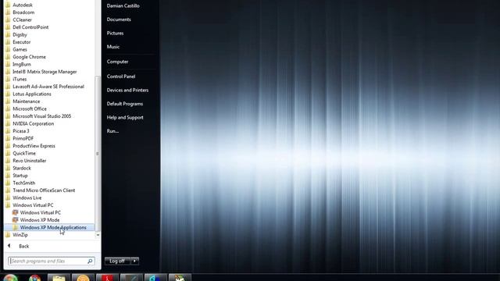
Task: Click the Log off button
Action: [117, 261]
